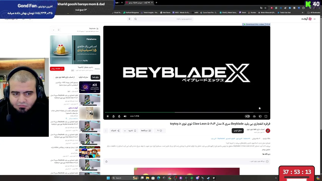Image resolution: width=322 pixels, height=181 pixels.
Task: Open the Roblox prison escape video thumbnail
Action: 90,152
